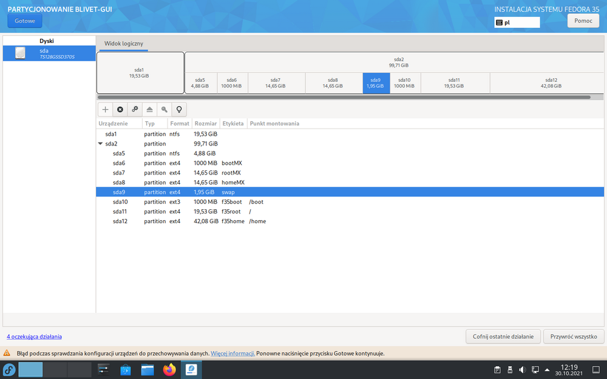Click the Gotowe button

coord(25,21)
